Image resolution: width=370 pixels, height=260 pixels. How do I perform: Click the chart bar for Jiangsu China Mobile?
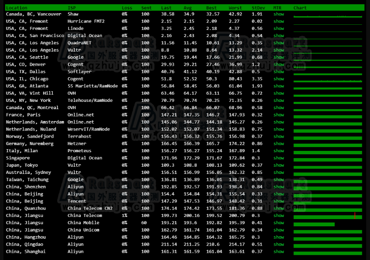click(x=314, y=224)
